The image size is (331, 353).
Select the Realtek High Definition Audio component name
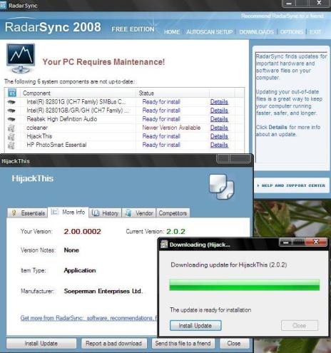(x=62, y=119)
